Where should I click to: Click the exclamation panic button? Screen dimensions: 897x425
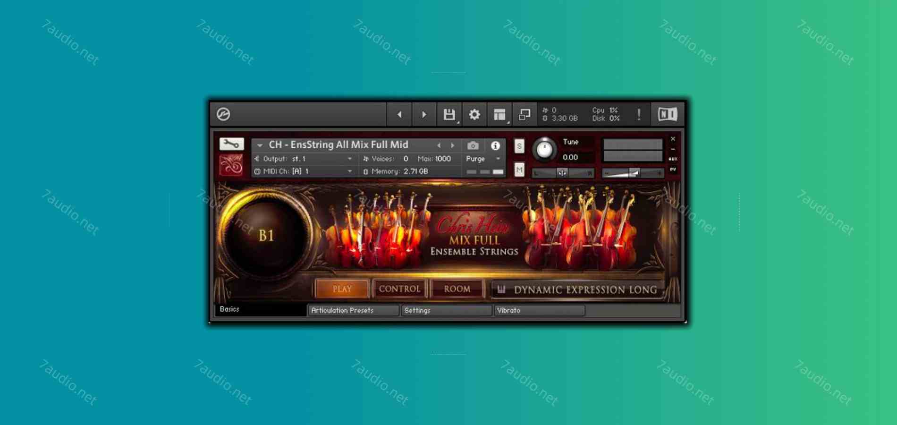pyautogui.click(x=639, y=114)
